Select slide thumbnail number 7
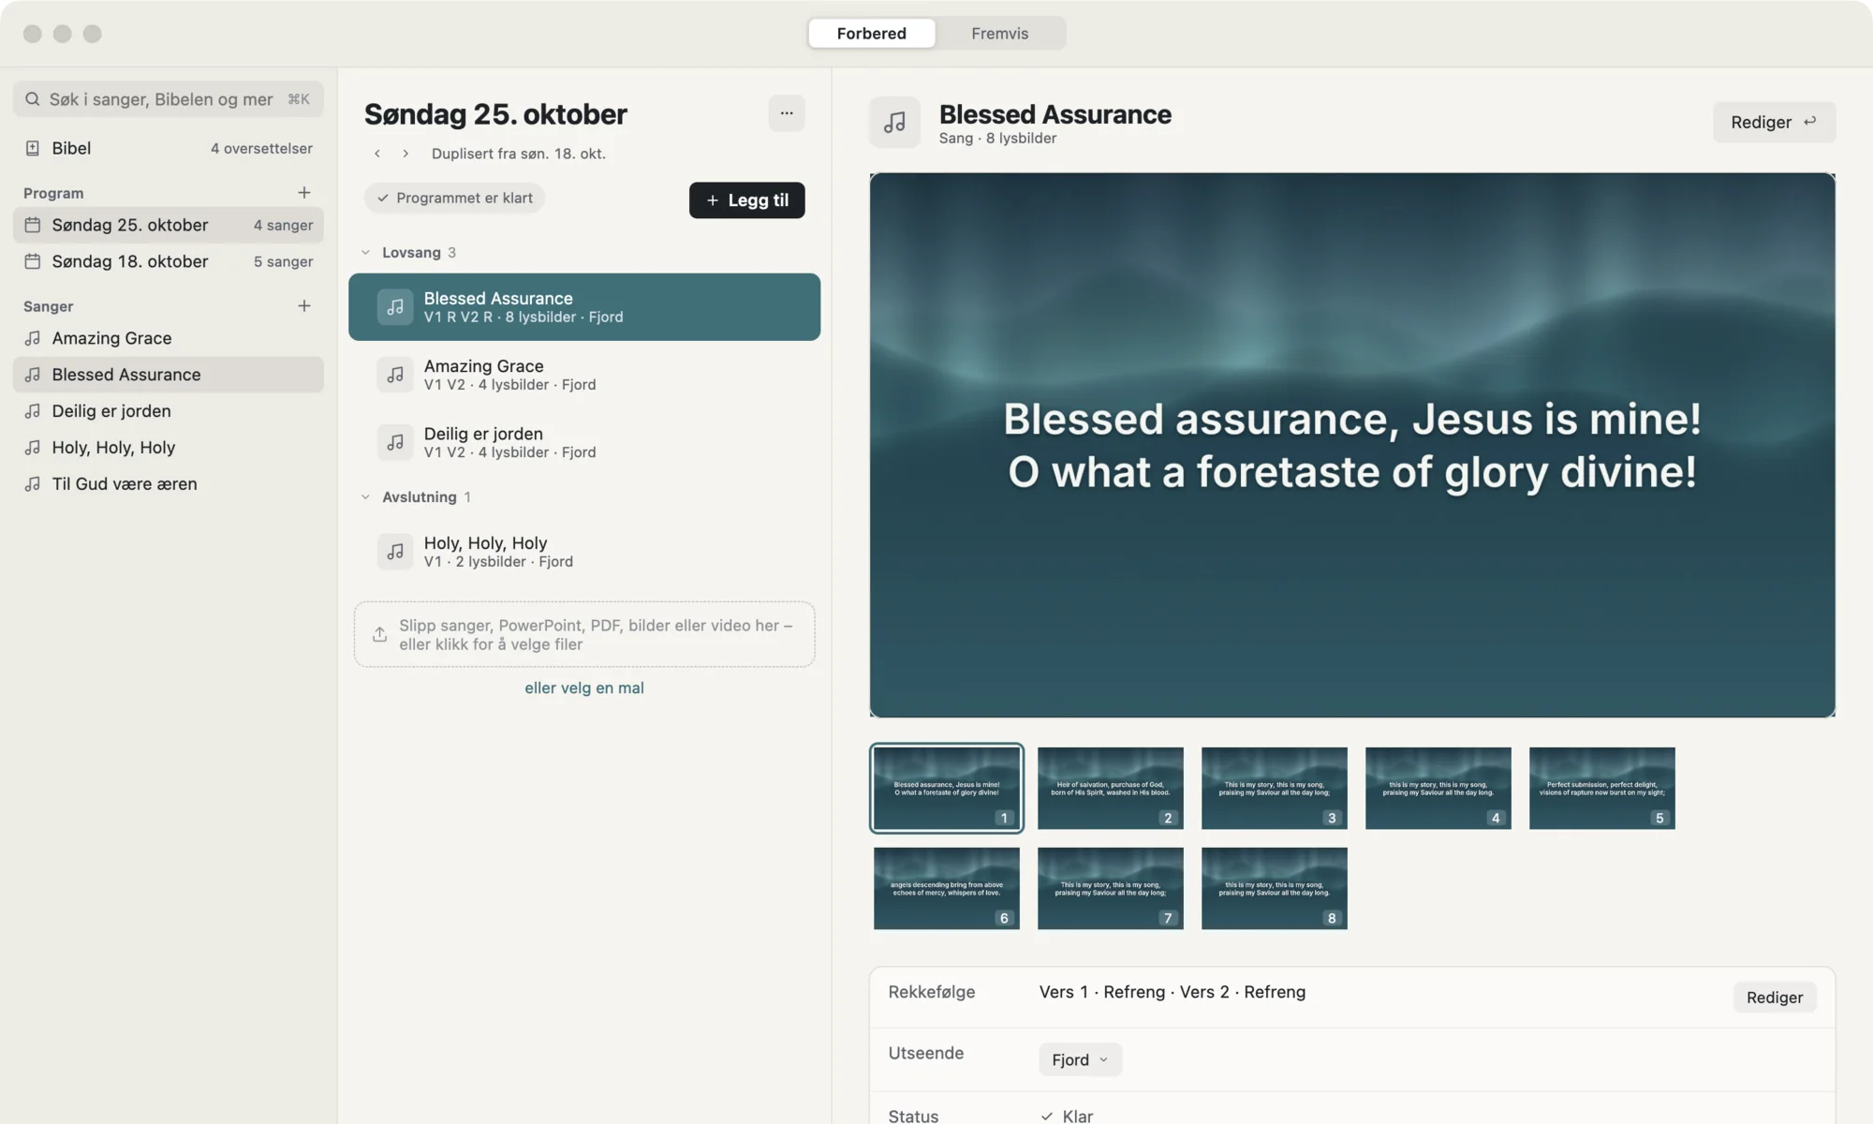This screenshot has width=1873, height=1124. [1111, 888]
